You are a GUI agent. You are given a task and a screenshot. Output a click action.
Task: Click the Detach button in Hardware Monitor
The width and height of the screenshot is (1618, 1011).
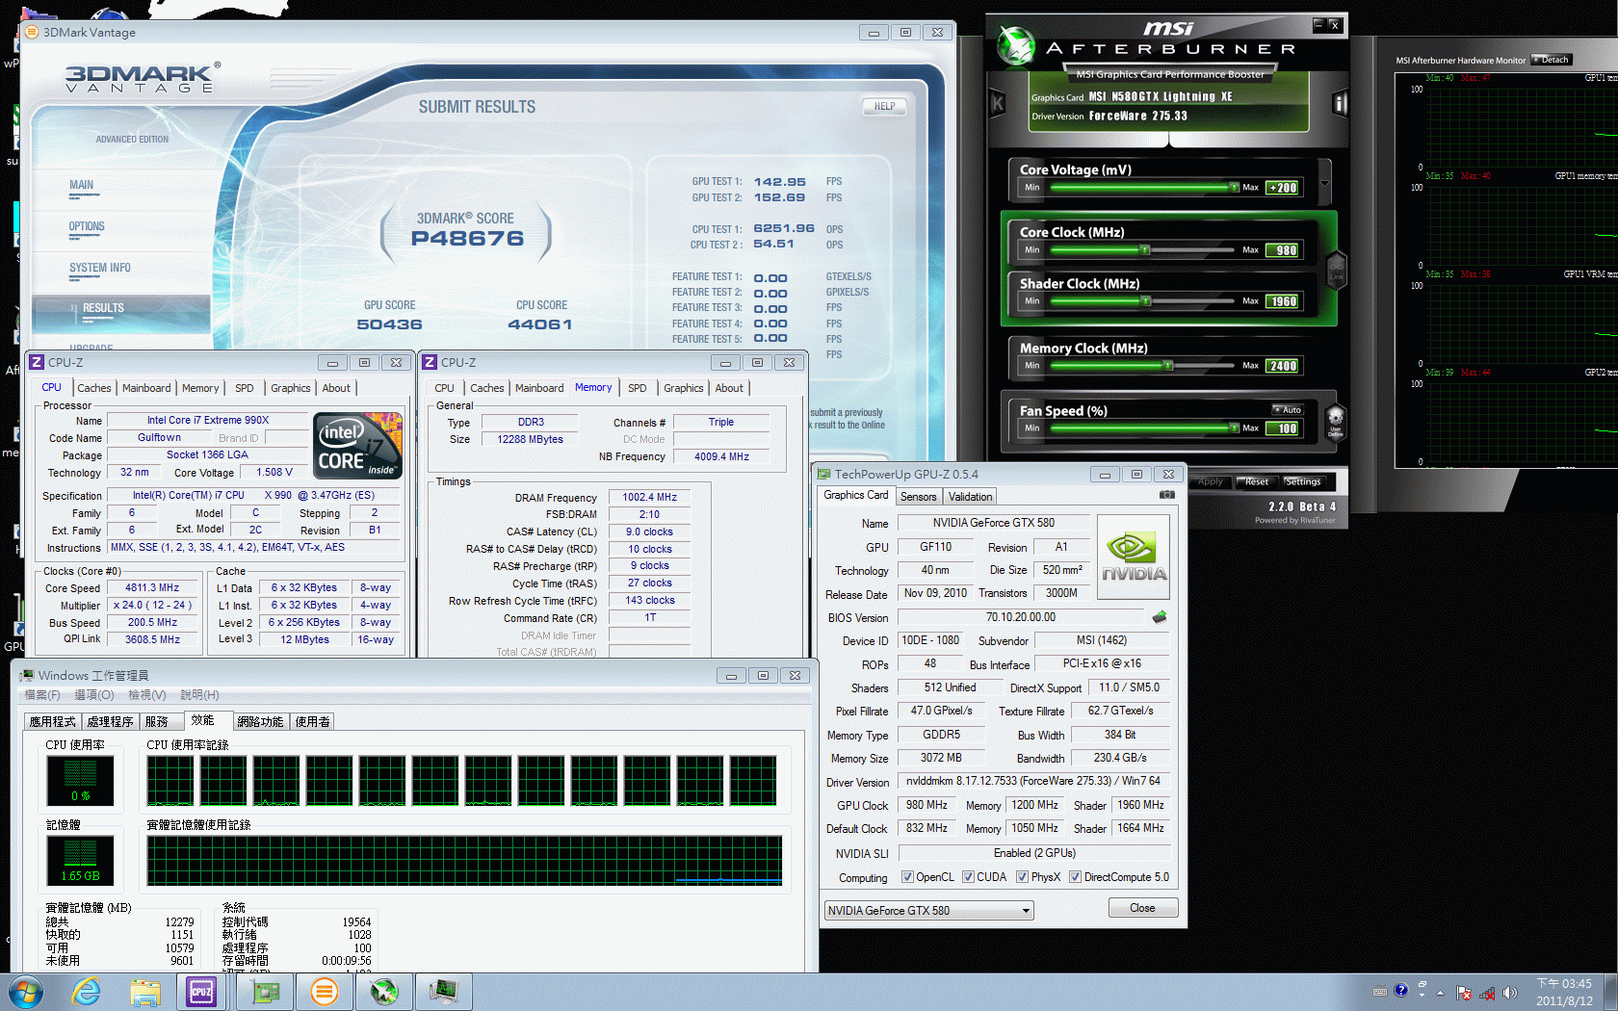point(1551,60)
